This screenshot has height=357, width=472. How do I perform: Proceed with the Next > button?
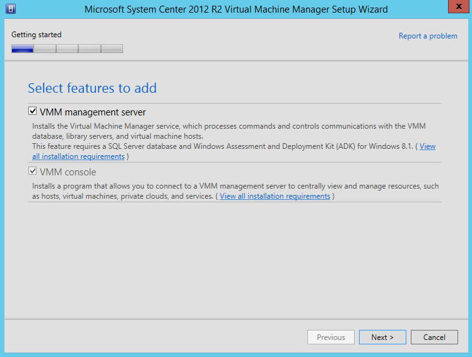point(382,337)
